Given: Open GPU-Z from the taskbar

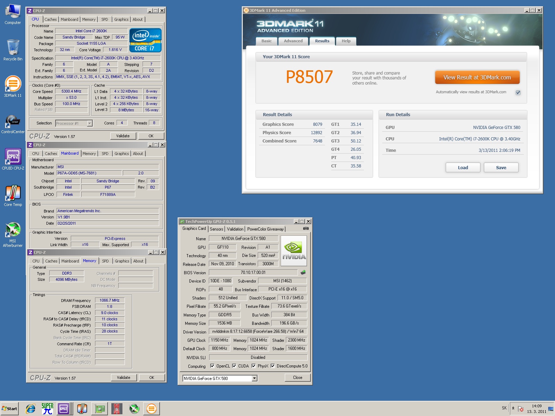Looking at the screenshot, I should (100, 409).
